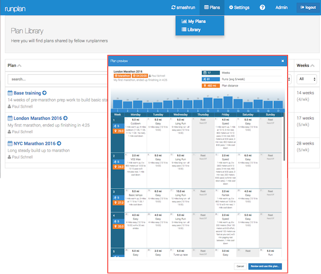Screen dimensions: 321x274
Task: Open the Weeks filter All dropdown
Action: click(307, 79)
